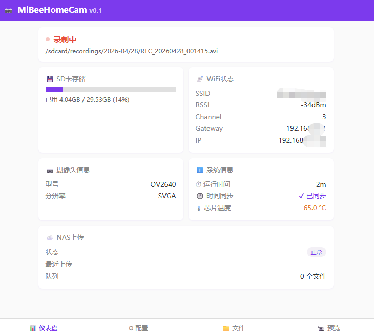Click the -34dBm RSSI value

(314, 105)
